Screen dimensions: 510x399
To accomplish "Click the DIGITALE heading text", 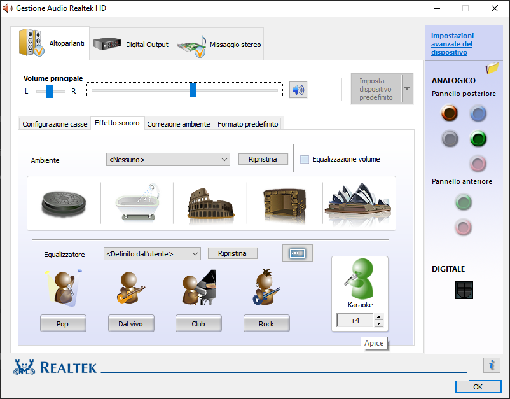I will tap(448, 269).
